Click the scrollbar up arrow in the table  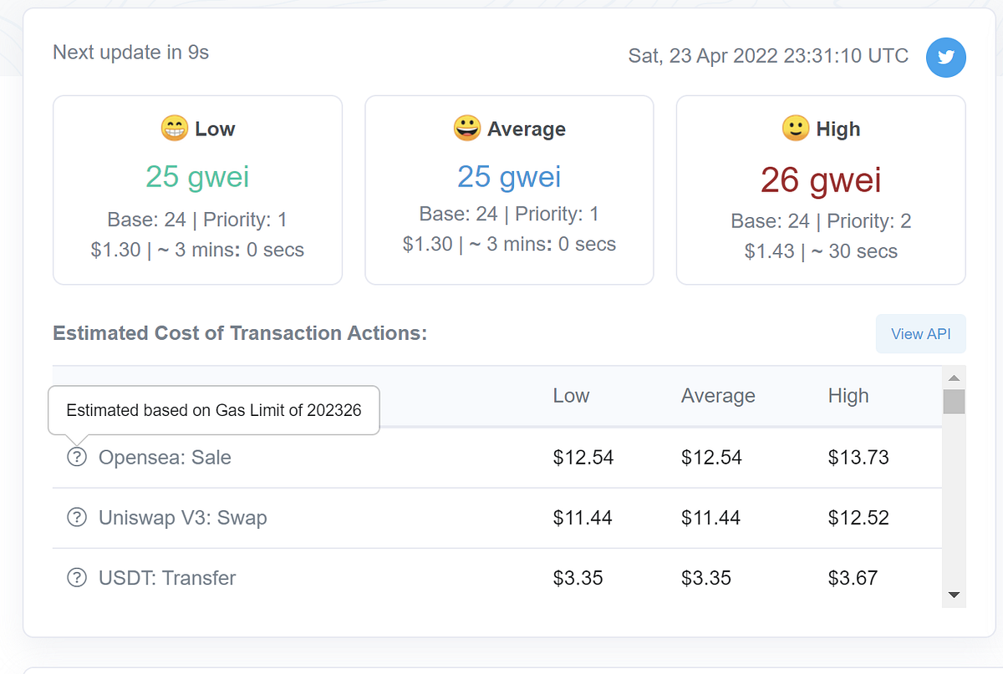tap(954, 378)
